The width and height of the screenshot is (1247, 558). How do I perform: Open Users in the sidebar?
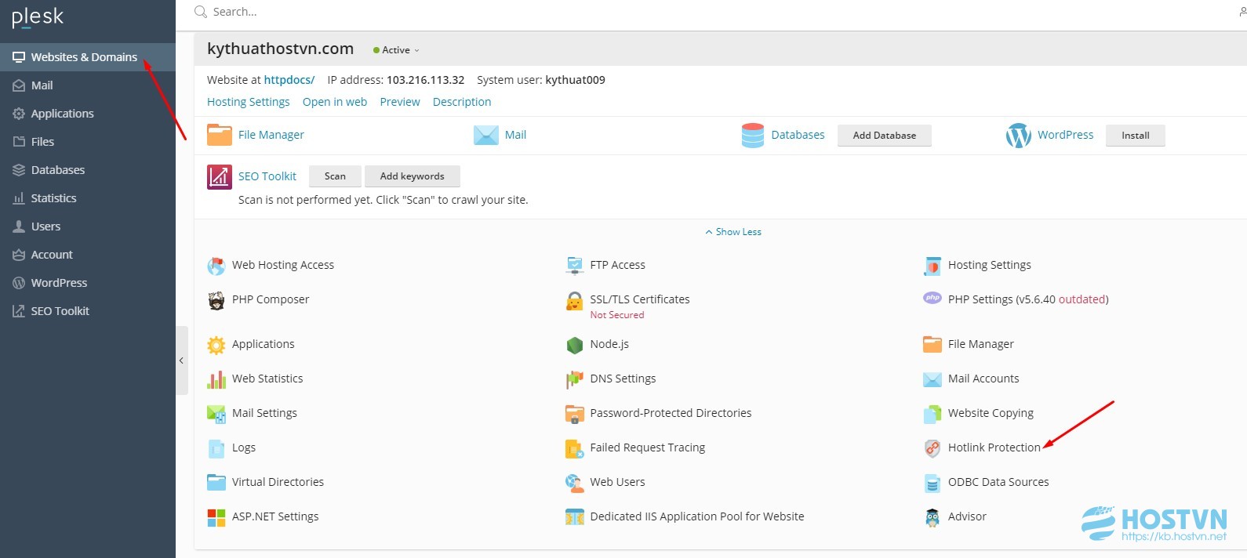[88, 226]
